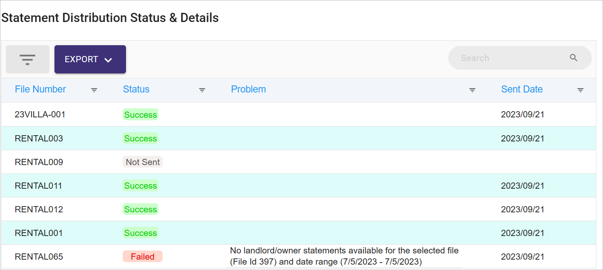603x270 pixels.
Task: Click the search magnifier icon
Action: [573, 58]
